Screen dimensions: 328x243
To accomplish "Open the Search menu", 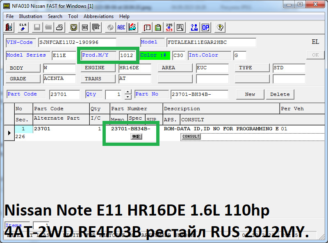I will click(x=55, y=16).
